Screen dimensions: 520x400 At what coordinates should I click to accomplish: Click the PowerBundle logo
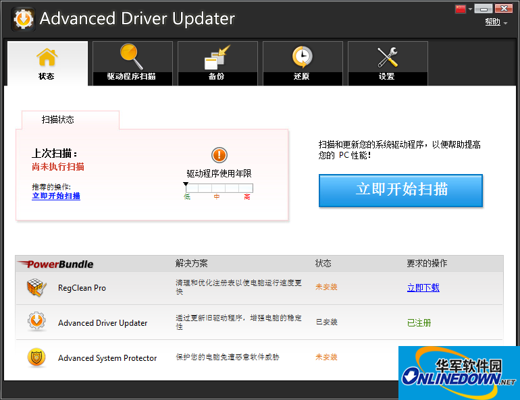[55, 264]
